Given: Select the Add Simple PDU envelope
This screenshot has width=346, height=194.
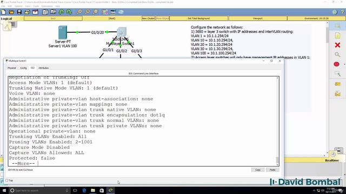Looking at the screenshot, I should (x=337, y=84).
